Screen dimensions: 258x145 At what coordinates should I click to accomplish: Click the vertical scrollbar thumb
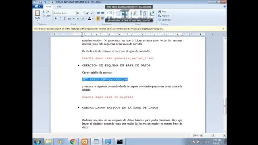(225, 106)
